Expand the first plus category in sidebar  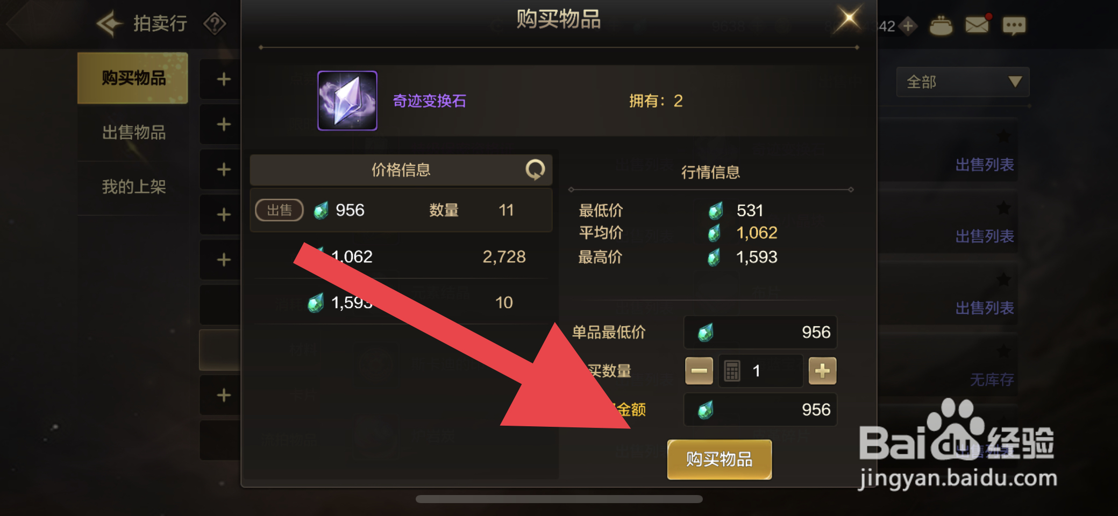click(224, 79)
